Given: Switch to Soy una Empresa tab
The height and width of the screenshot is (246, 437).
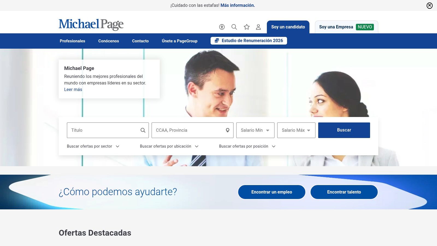Looking at the screenshot, I should pyautogui.click(x=347, y=27).
